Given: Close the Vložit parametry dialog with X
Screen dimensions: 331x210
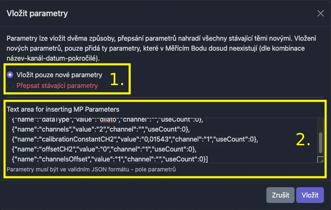Looking at the screenshot, I should (x=320, y=13).
